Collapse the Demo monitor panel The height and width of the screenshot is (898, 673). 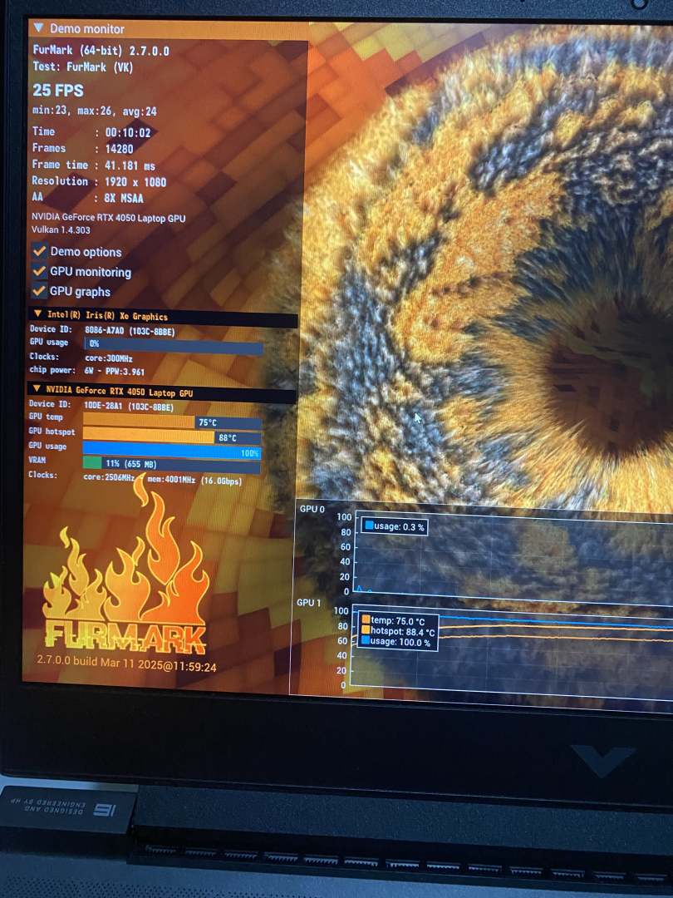(x=38, y=27)
